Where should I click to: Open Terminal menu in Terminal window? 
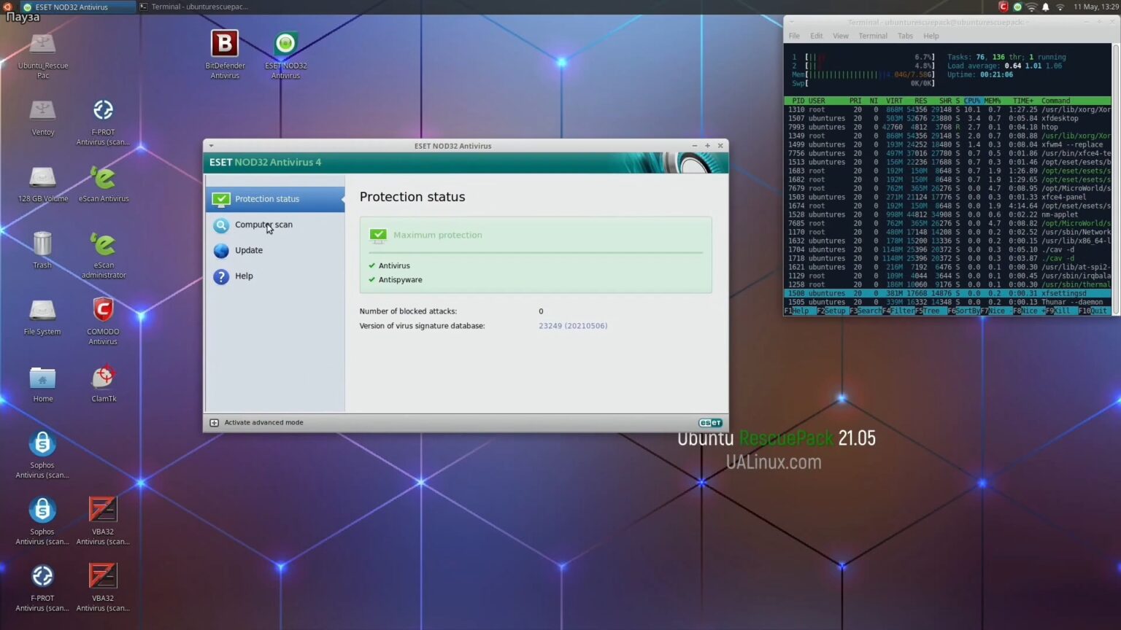tap(873, 36)
